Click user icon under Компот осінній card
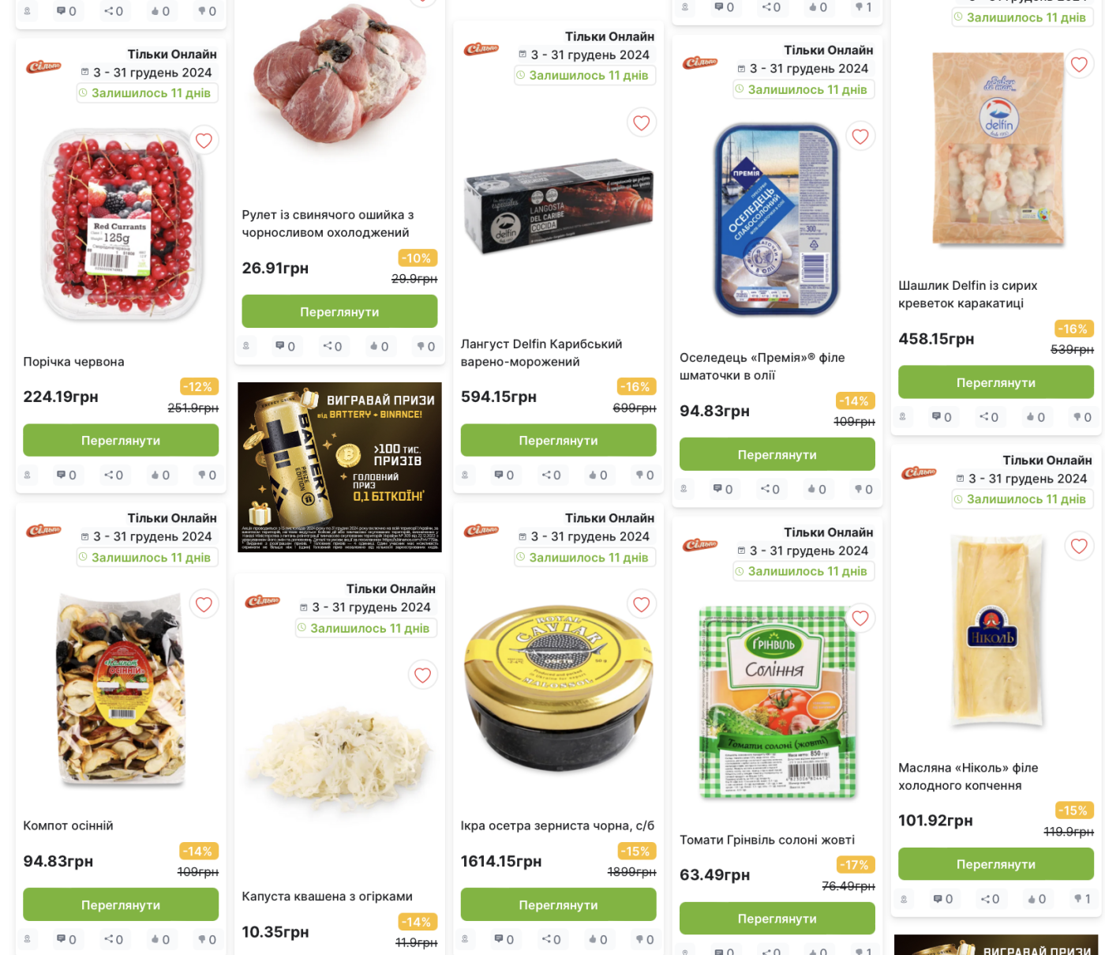 (x=28, y=939)
